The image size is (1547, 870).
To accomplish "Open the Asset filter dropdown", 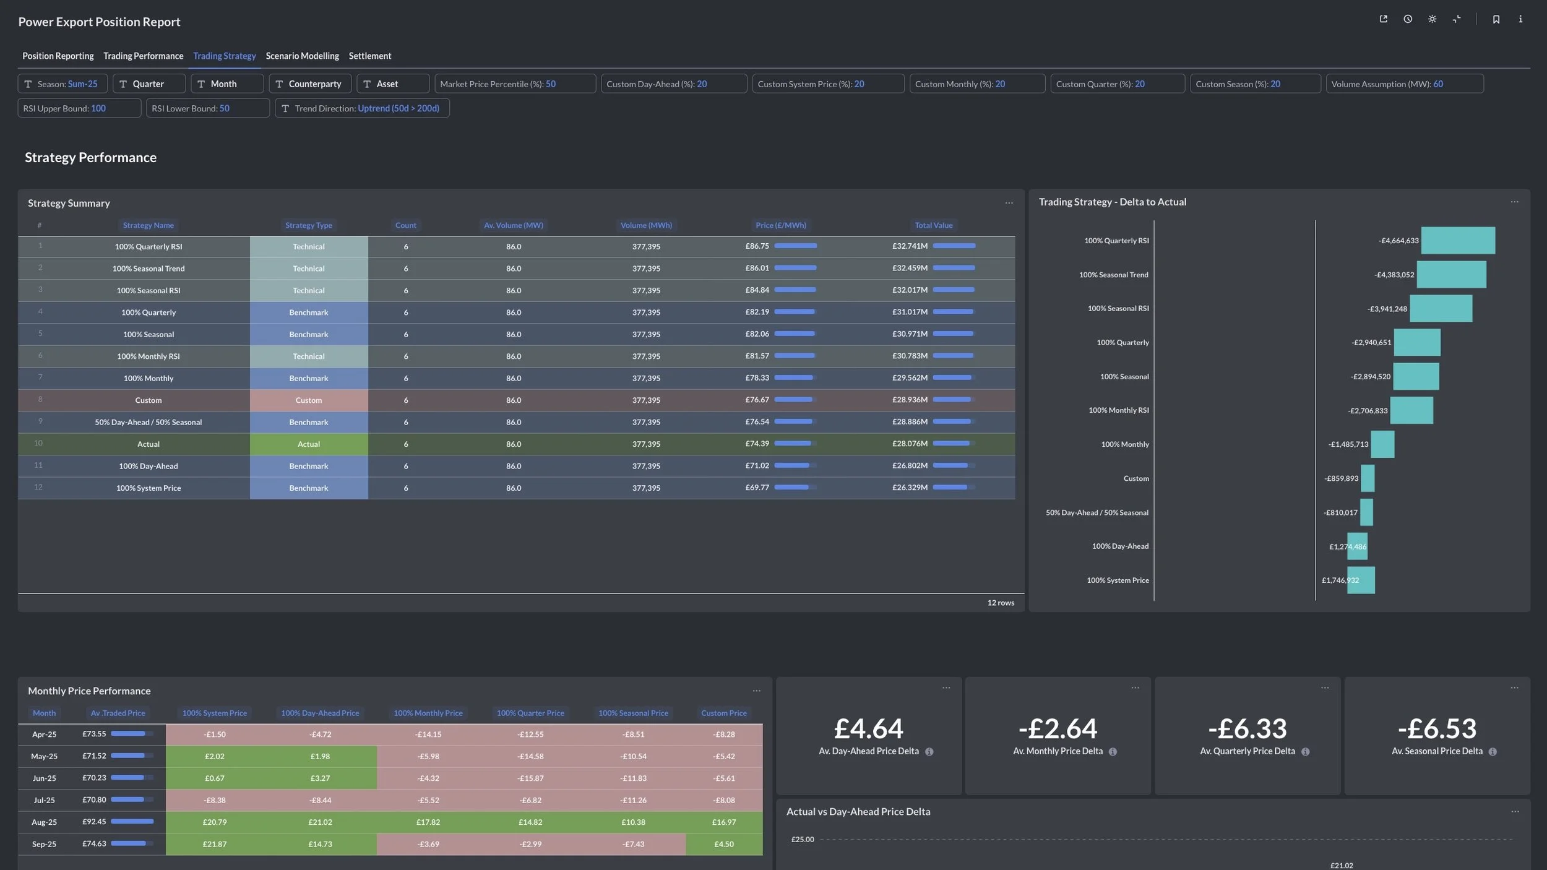I will [x=393, y=84].
